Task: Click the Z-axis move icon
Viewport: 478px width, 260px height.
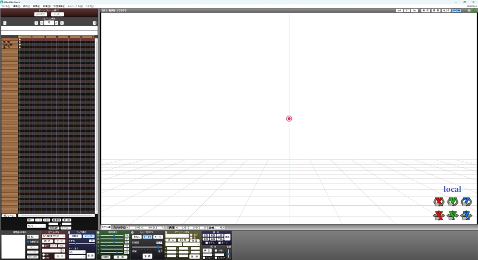Action: point(466,215)
